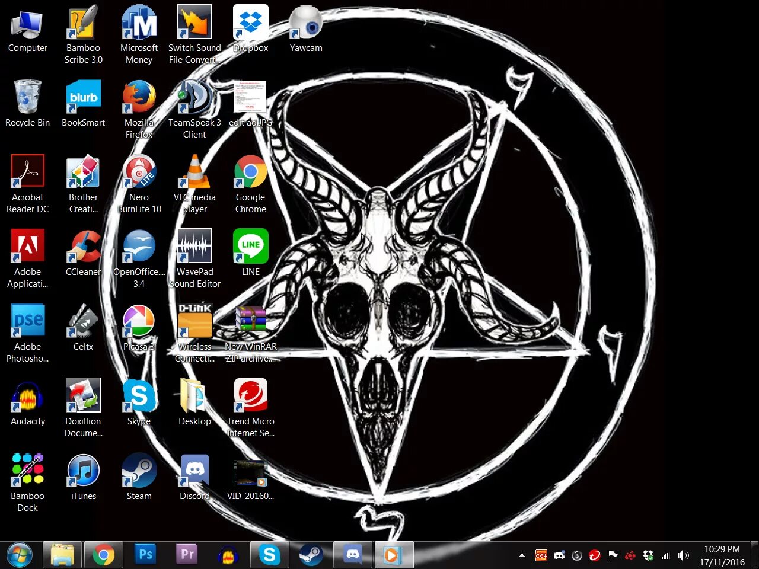Select the Discord desktop shortcut
The height and width of the screenshot is (569, 759).
(194, 478)
